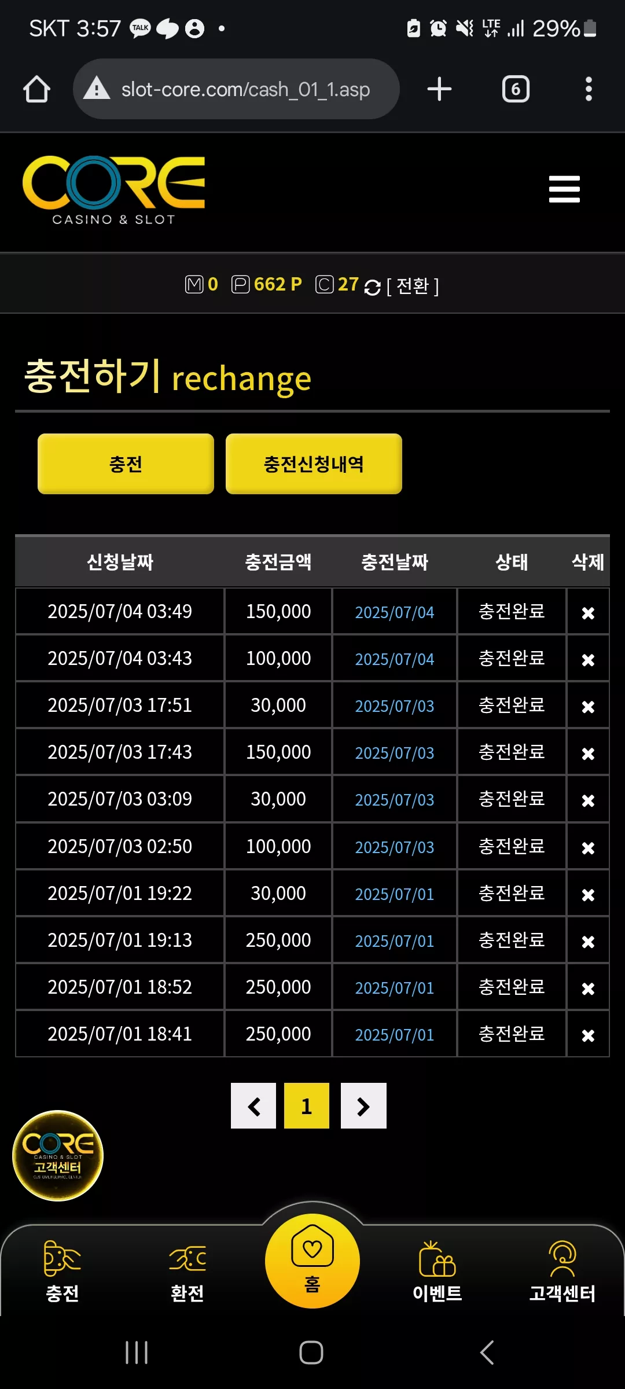Tap the point conversion refresh icon

click(372, 286)
